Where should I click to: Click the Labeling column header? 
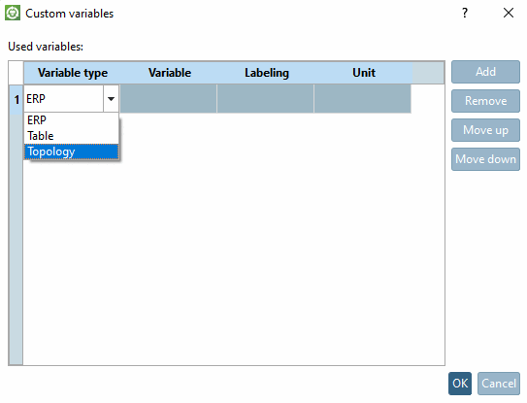[x=266, y=73]
